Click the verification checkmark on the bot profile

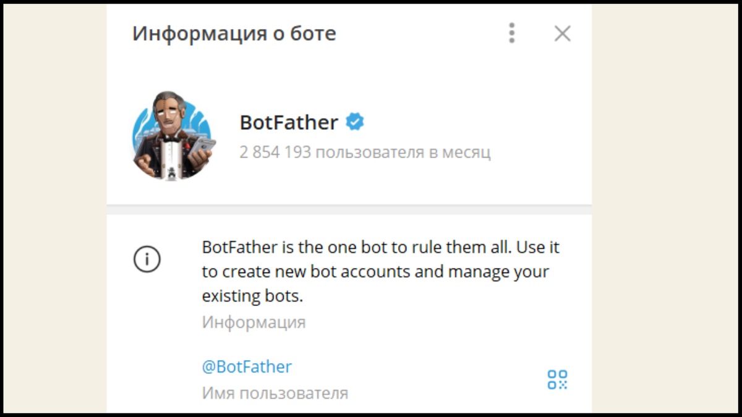click(x=354, y=122)
